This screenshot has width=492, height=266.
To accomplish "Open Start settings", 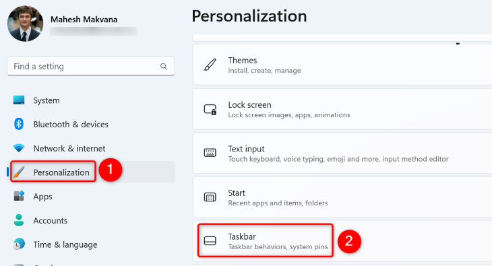I will 342,197.
